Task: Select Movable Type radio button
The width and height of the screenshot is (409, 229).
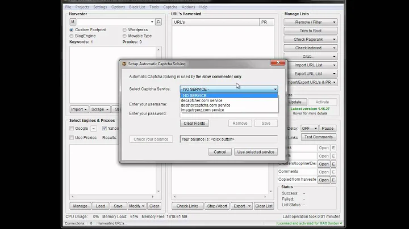Action: [x=124, y=36]
